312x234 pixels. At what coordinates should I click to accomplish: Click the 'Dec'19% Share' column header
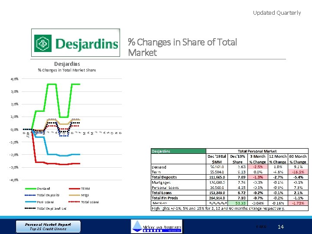pos(237,159)
